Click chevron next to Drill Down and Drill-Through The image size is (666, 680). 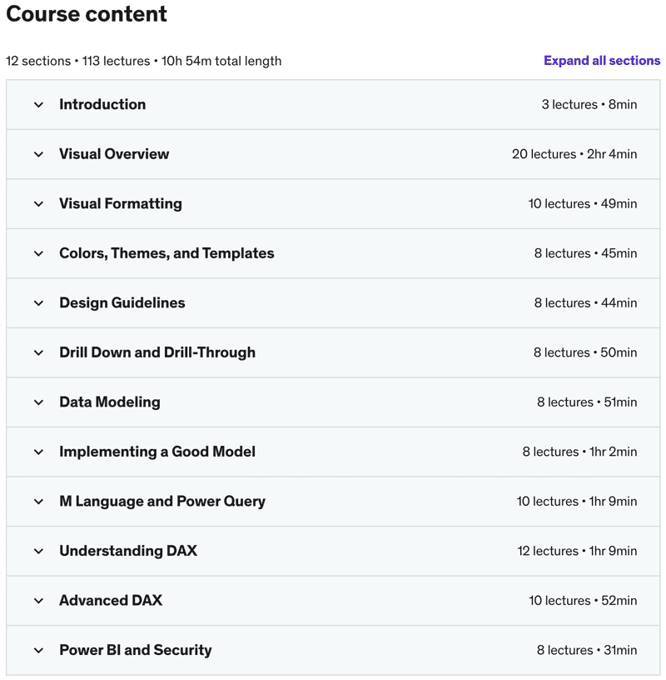(38, 352)
